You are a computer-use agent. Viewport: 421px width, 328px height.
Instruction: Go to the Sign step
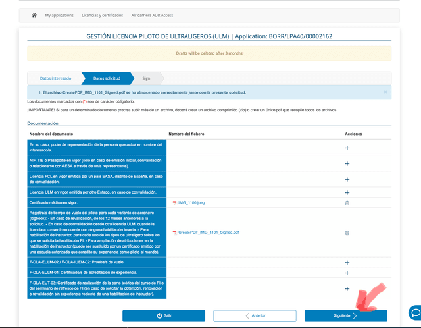[x=146, y=78]
